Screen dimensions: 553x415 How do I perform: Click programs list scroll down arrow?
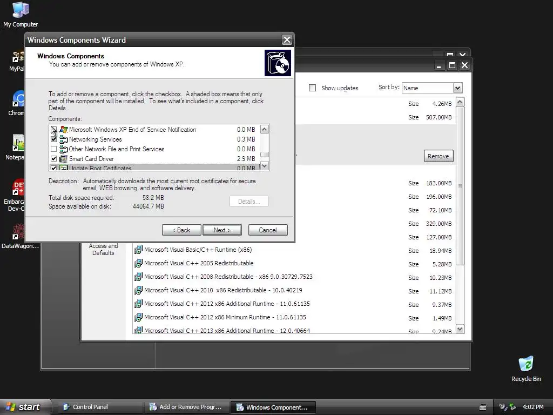tap(460, 329)
